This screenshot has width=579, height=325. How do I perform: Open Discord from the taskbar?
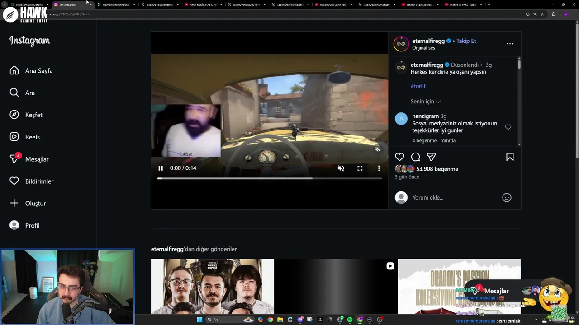[x=300, y=320]
